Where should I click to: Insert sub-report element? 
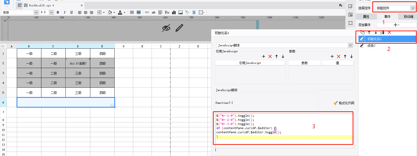194,12
